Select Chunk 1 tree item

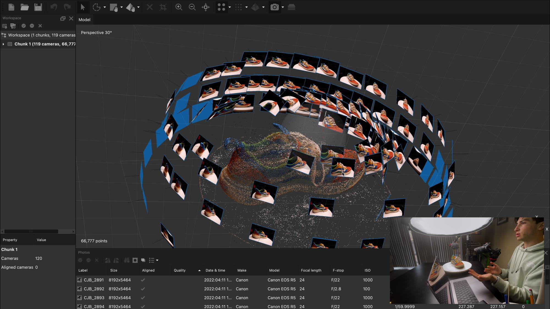tap(38, 44)
